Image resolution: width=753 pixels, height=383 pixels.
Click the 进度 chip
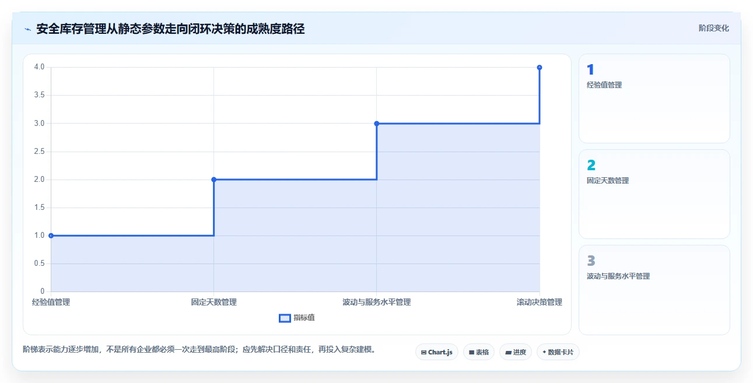516,352
